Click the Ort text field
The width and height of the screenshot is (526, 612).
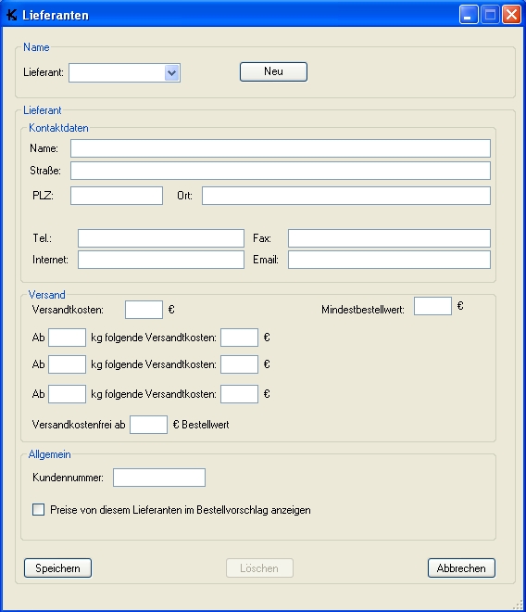coord(346,196)
